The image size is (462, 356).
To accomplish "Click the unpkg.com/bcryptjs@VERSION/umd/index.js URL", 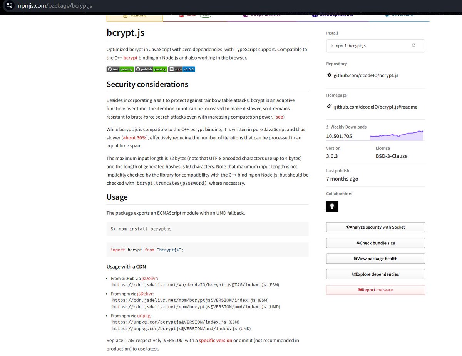I will (x=175, y=329).
